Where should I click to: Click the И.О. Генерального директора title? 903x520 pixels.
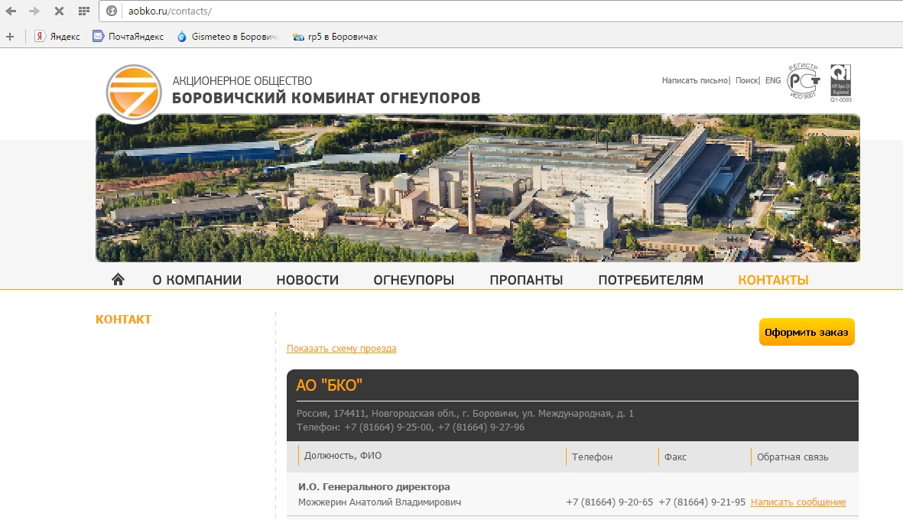pyautogui.click(x=375, y=487)
